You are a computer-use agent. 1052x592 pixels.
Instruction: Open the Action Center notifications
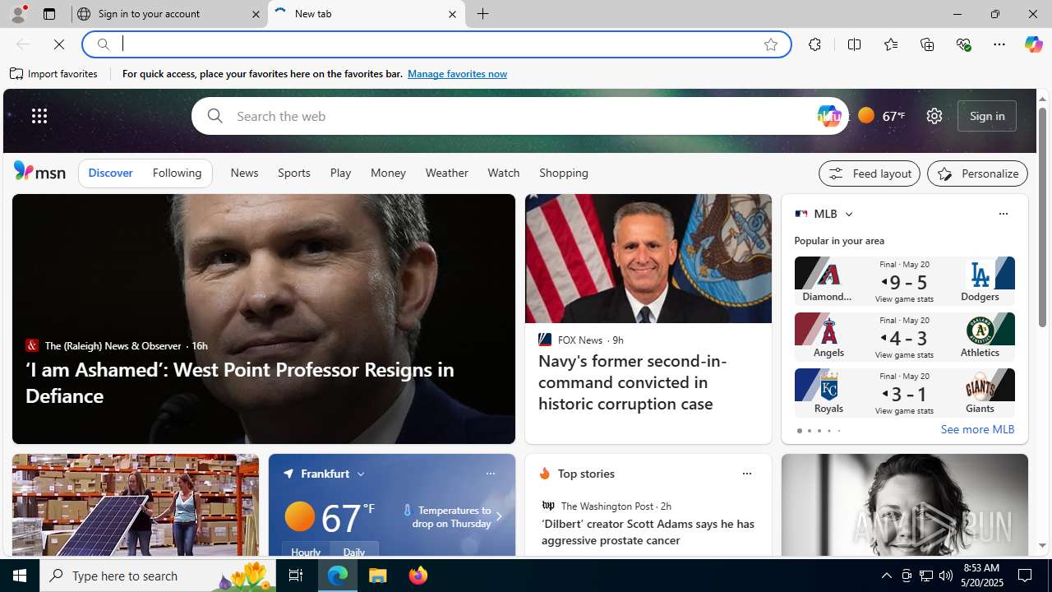(x=1026, y=576)
